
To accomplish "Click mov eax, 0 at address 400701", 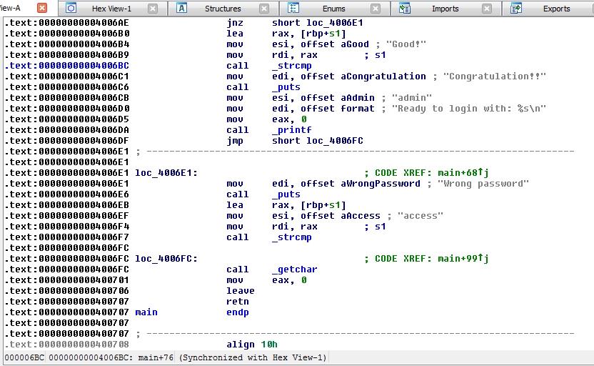I will coord(266,280).
